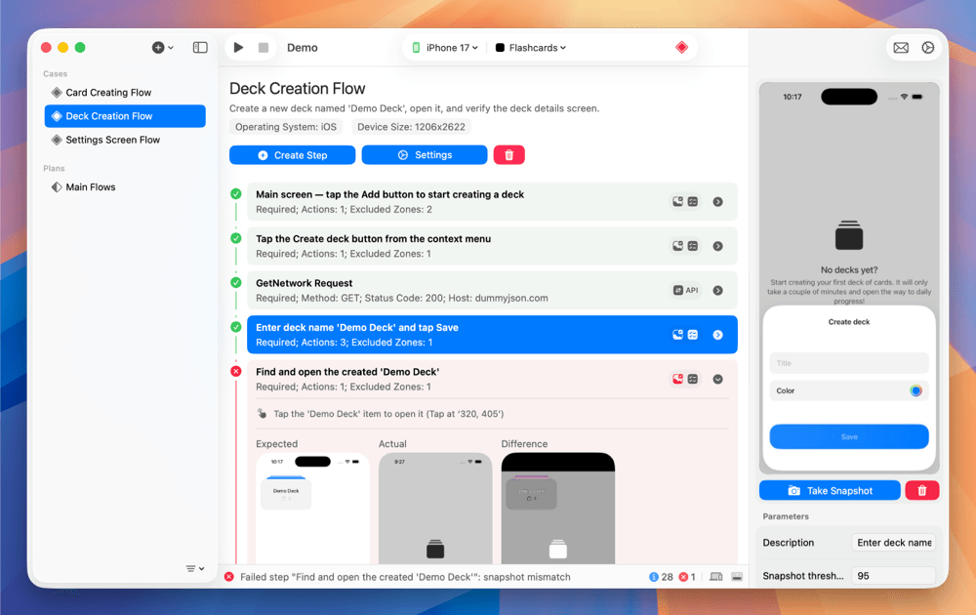Click the red diamond icon in the toolbar
This screenshot has width=976, height=615.
pyautogui.click(x=681, y=47)
